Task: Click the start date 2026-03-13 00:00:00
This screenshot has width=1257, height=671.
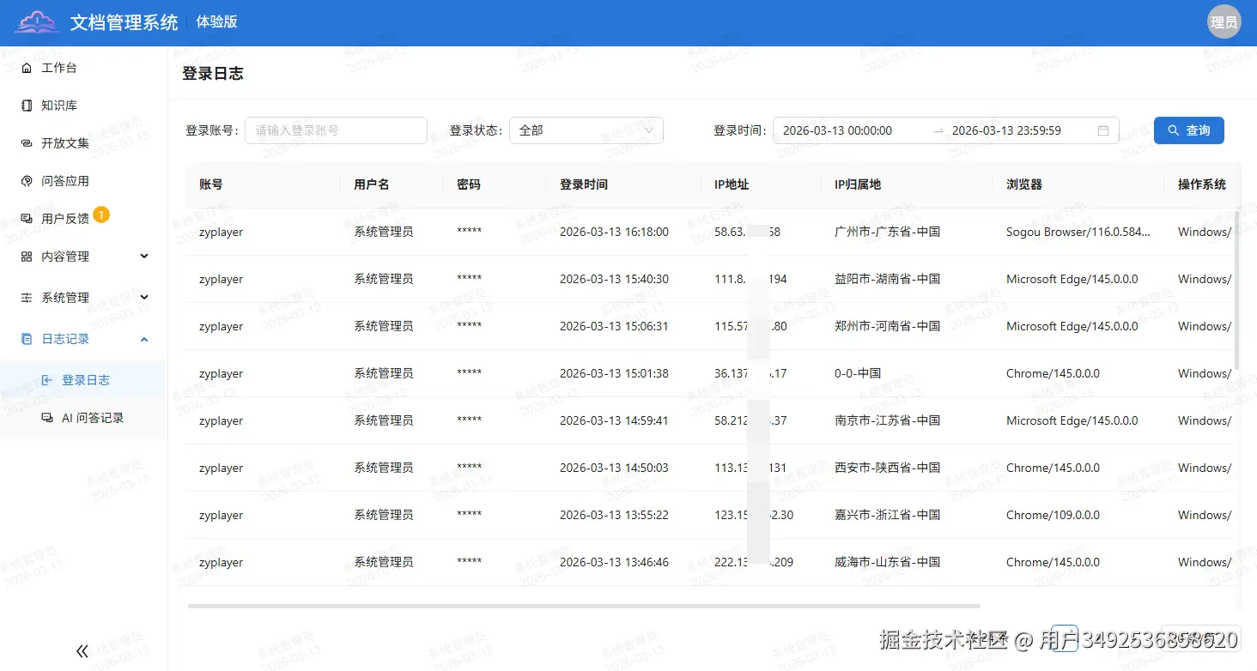Action: point(837,130)
